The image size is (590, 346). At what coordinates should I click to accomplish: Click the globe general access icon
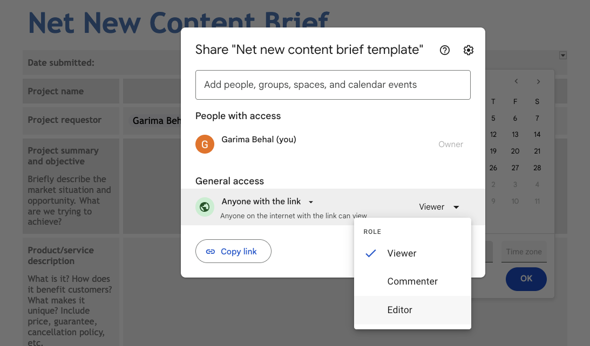coord(205,207)
